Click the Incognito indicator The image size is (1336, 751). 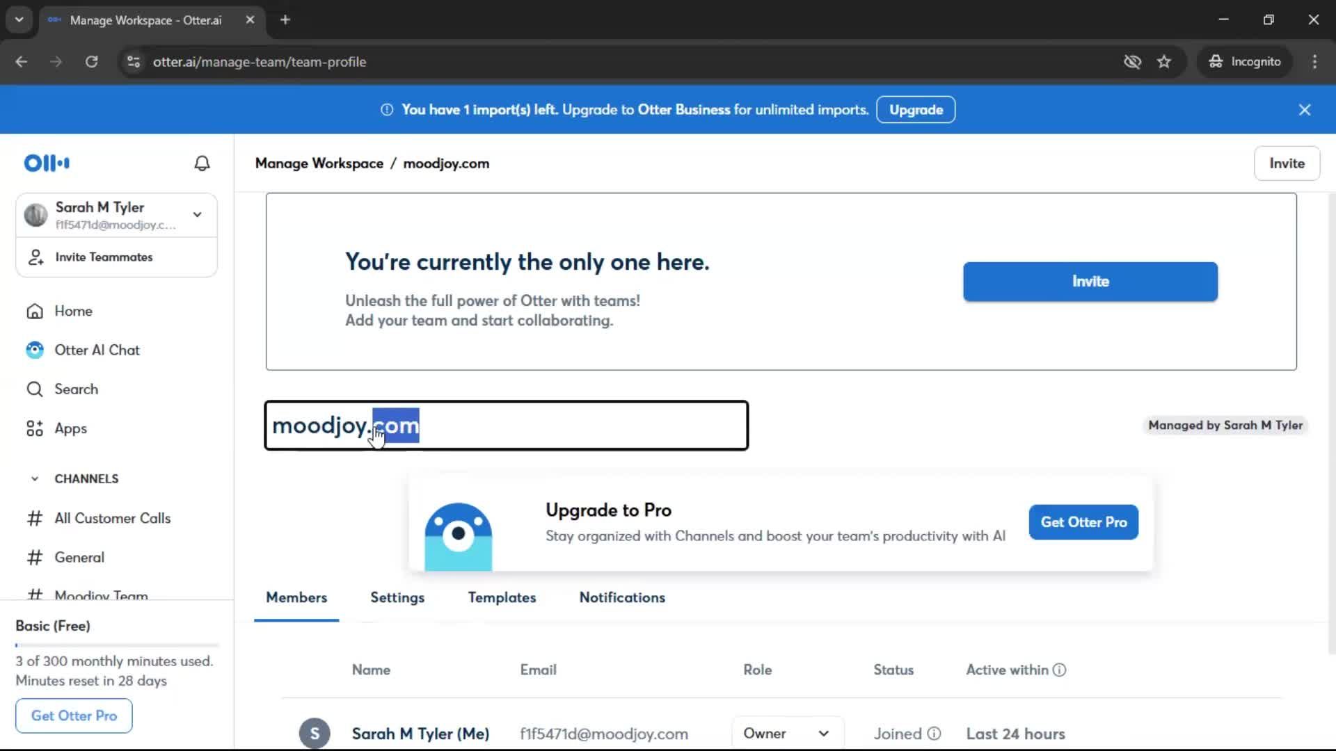[1245, 62]
